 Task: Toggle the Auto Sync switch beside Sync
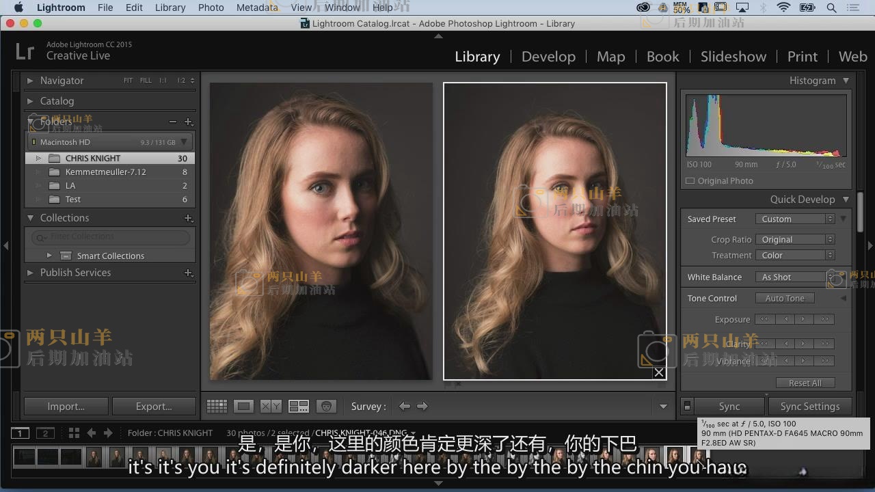(687, 406)
